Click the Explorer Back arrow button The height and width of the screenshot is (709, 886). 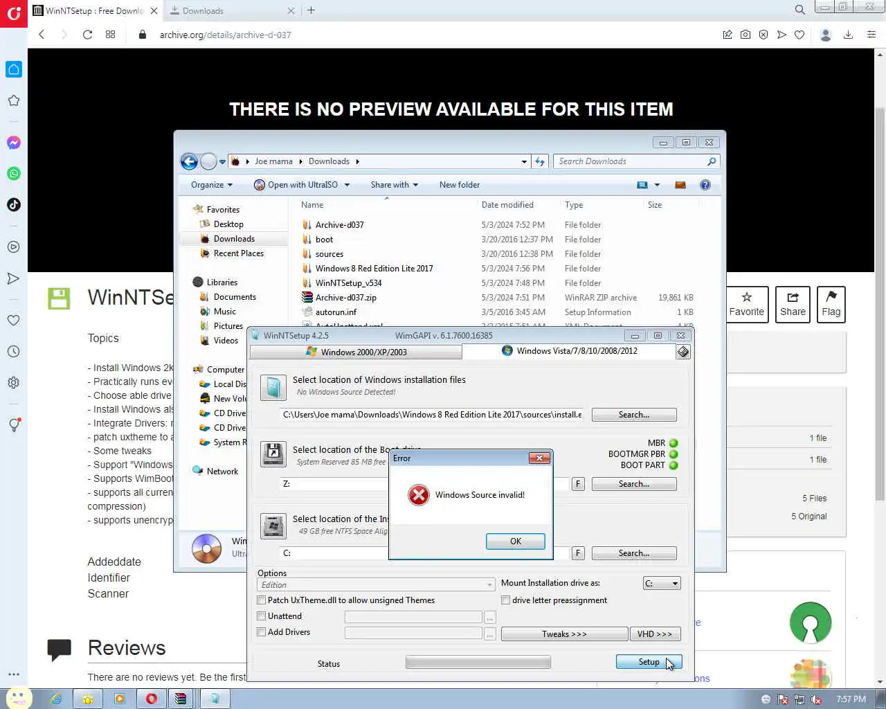(x=189, y=161)
